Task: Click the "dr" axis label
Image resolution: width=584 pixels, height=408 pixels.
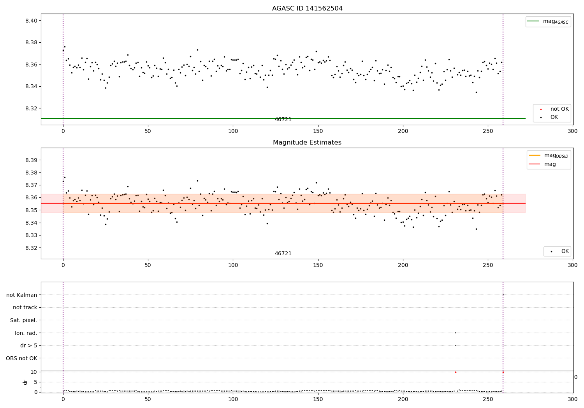Action: [x=25, y=382]
